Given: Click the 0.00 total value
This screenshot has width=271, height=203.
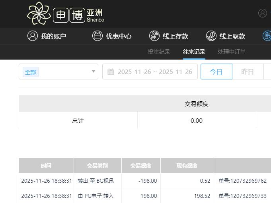Looking at the screenshot, I should pos(197,120).
